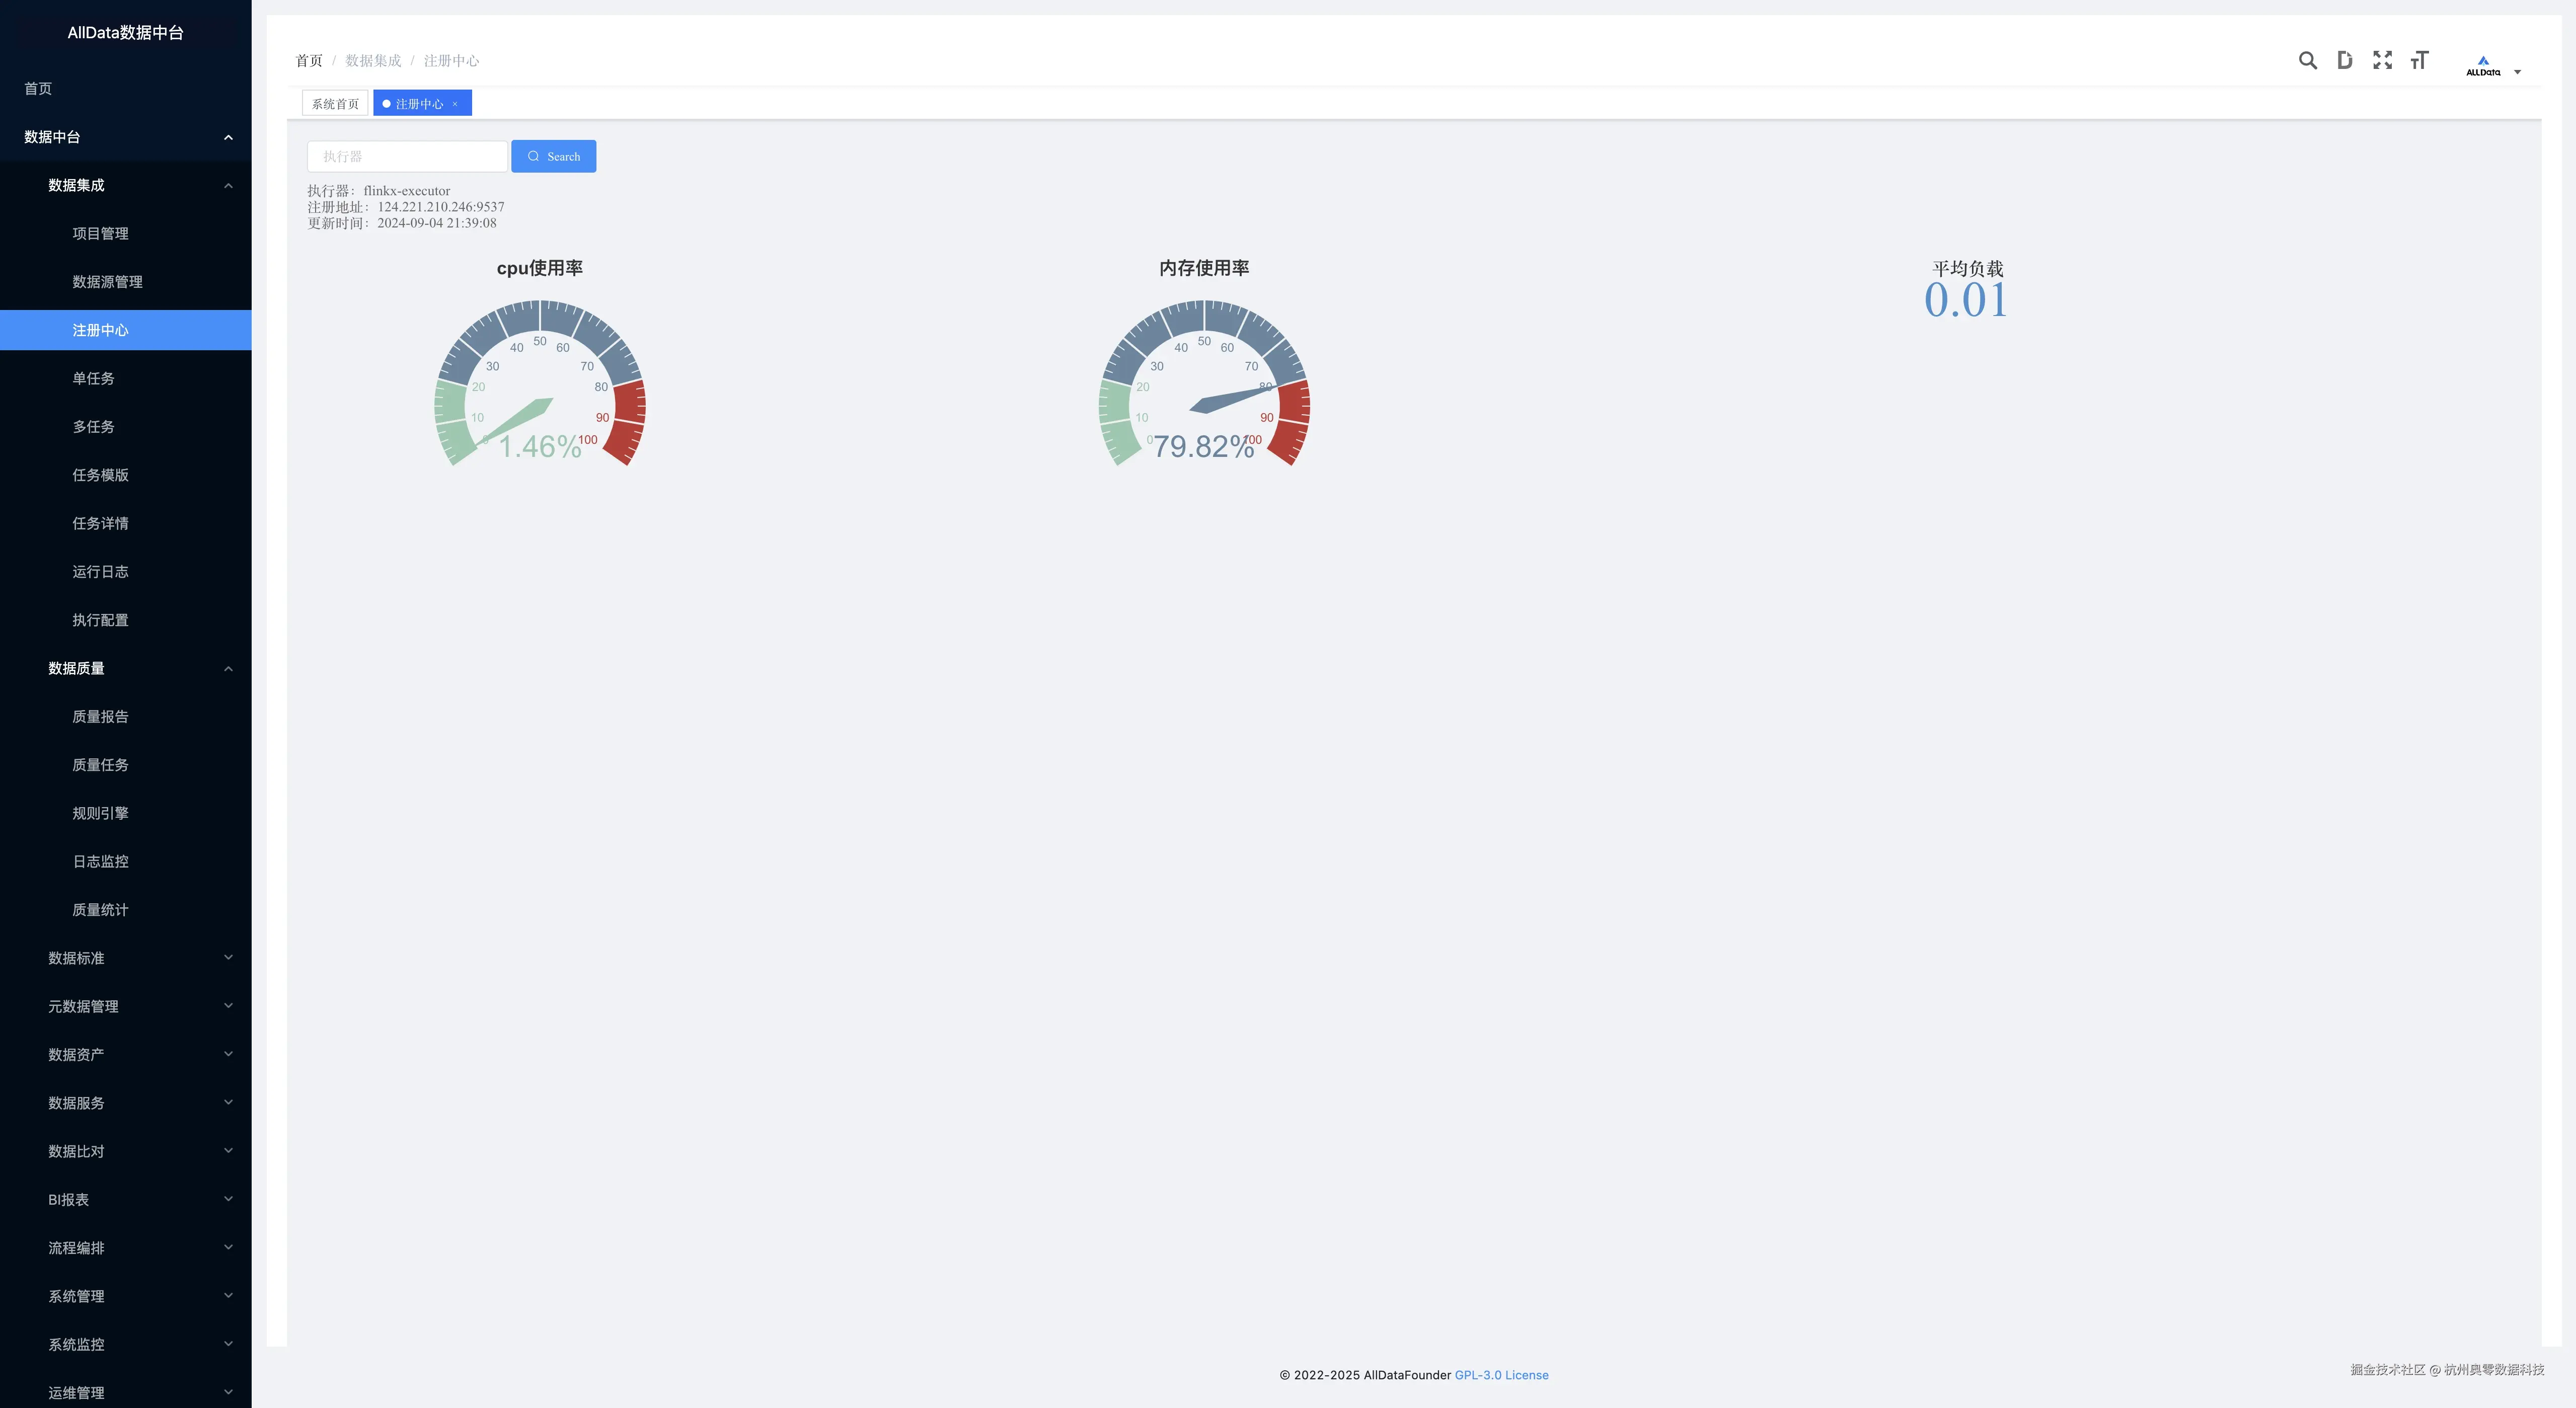Expand the 数据标准 submenu

click(138, 958)
